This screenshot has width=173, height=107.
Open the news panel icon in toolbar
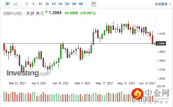coord(93,4)
